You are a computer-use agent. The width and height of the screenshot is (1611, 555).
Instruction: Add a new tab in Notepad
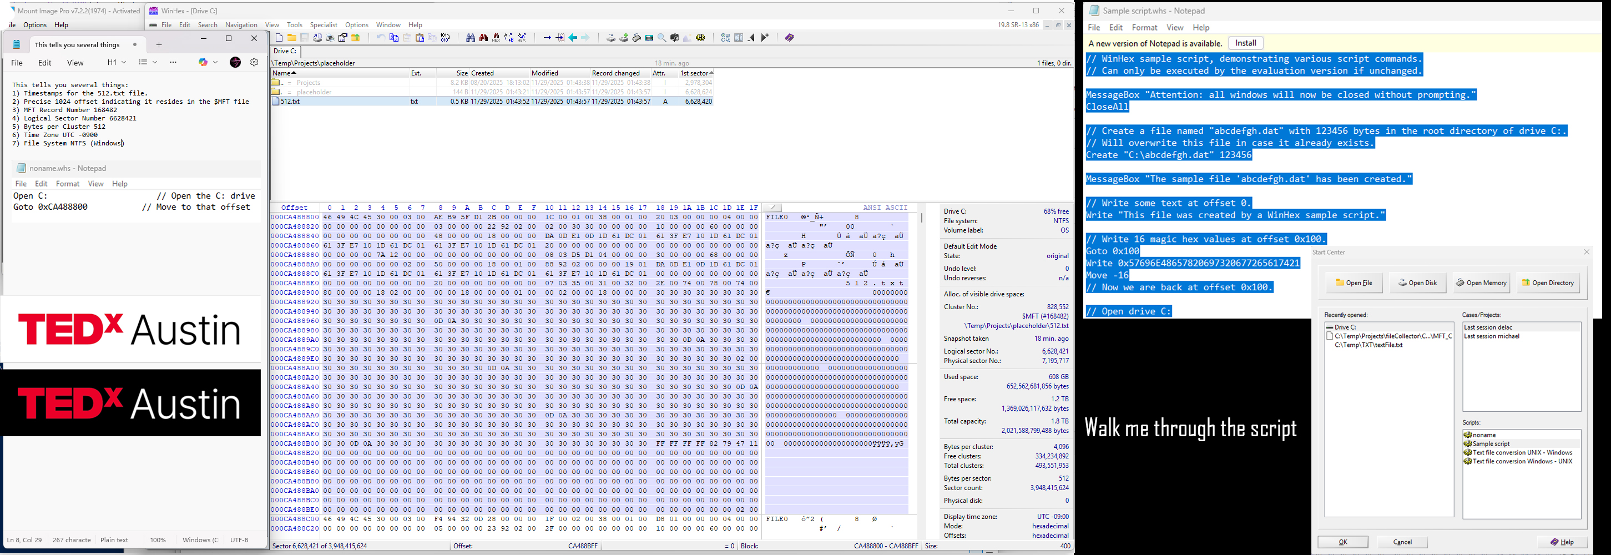[x=159, y=45]
